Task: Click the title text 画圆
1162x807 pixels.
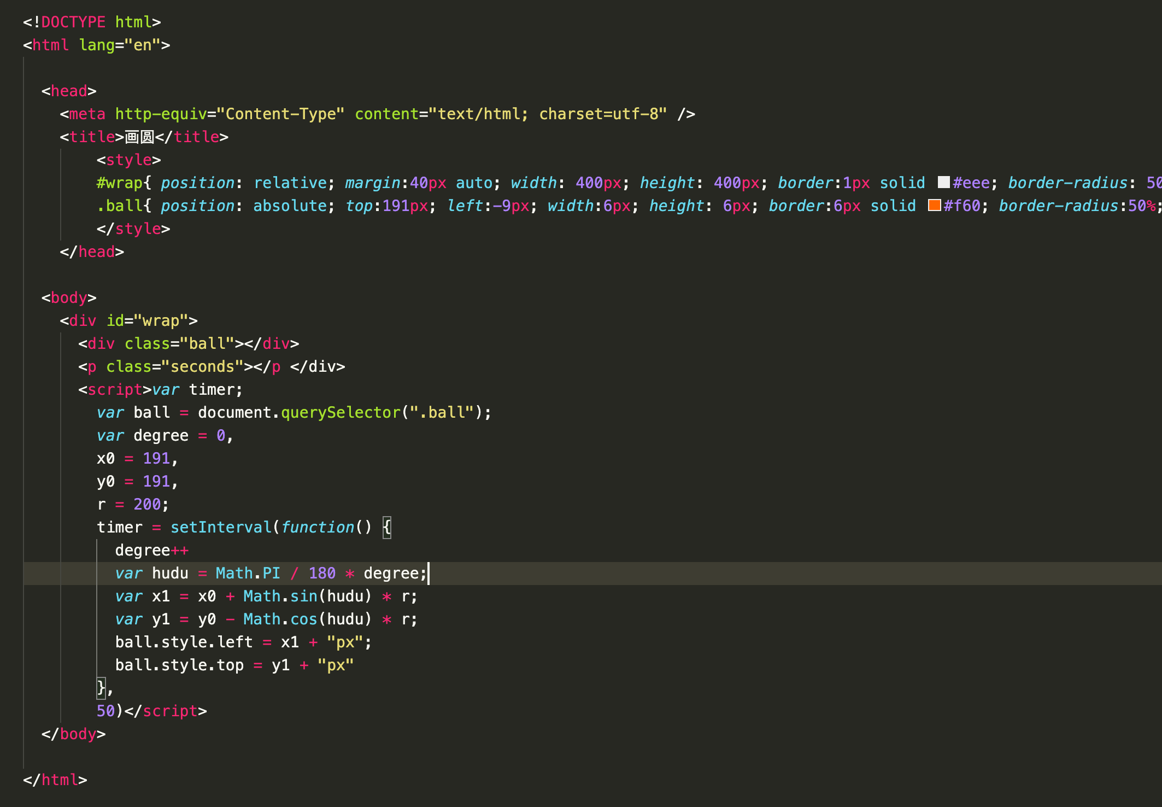Action: coord(139,137)
